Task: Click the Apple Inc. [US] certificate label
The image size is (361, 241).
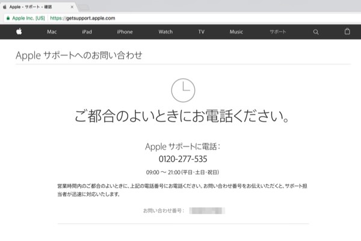Action: tap(28, 18)
